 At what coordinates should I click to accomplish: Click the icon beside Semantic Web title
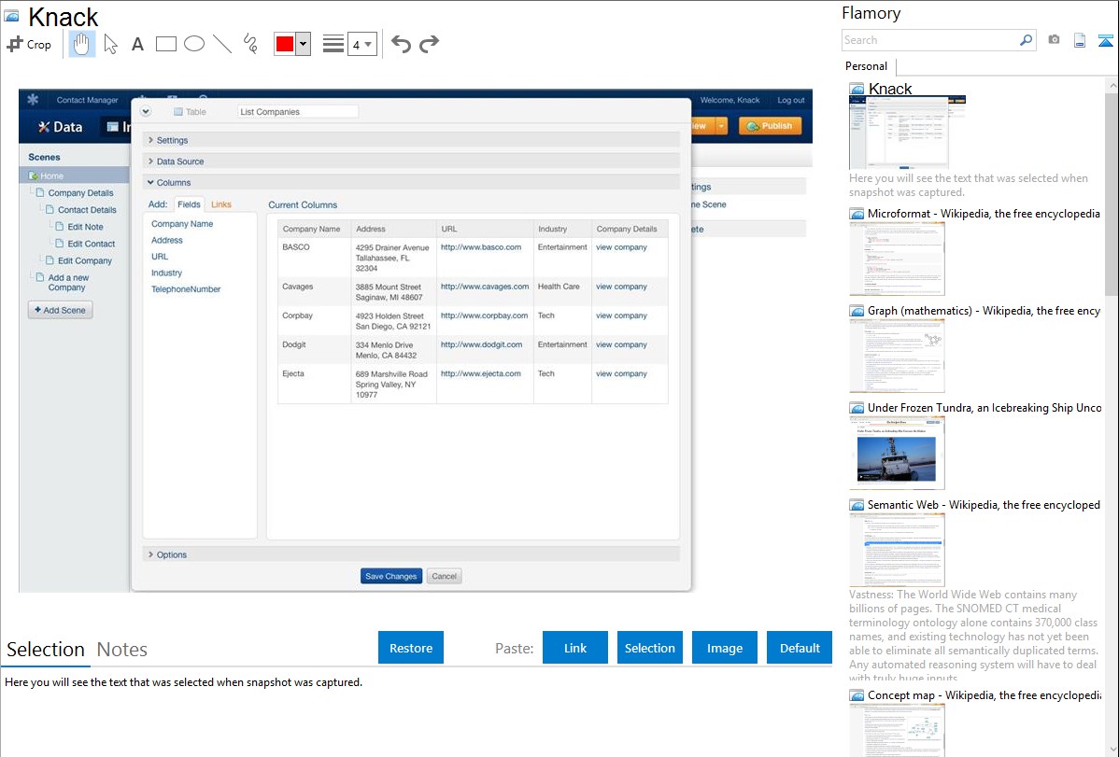click(x=857, y=505)
